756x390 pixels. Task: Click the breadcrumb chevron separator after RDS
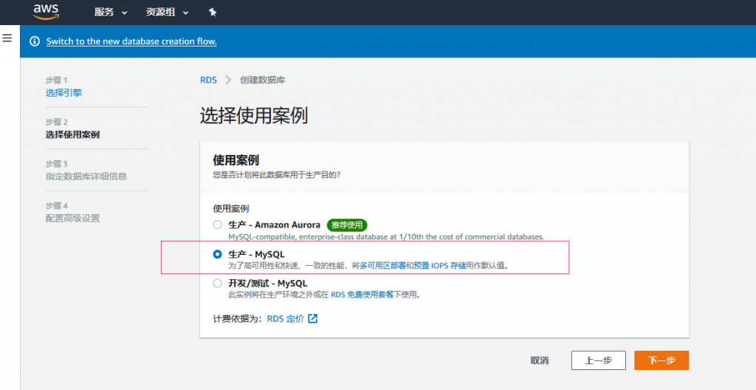point(229,80)
